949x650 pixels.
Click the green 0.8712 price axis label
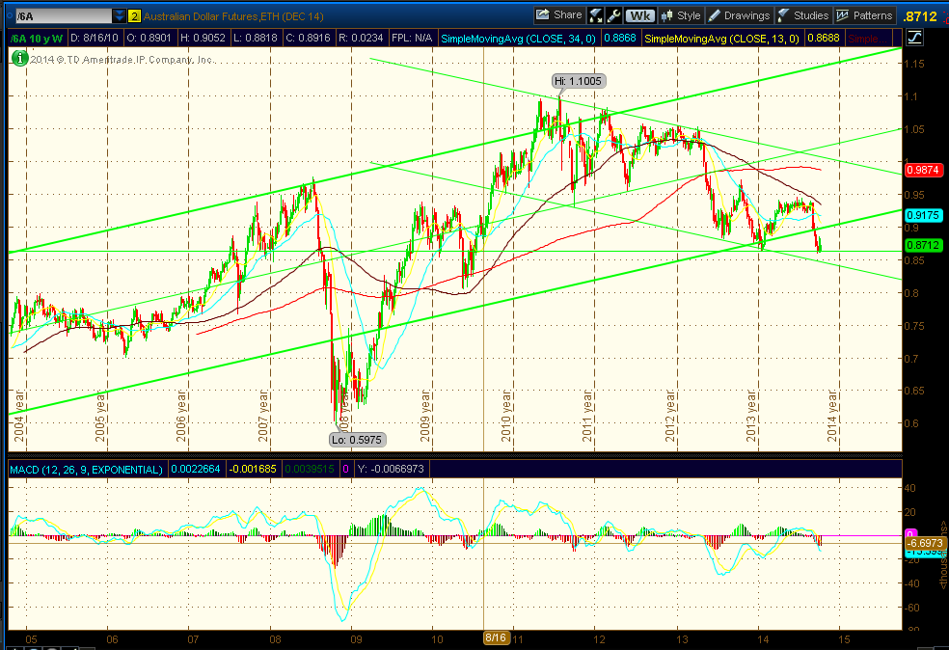coord(923,245)
